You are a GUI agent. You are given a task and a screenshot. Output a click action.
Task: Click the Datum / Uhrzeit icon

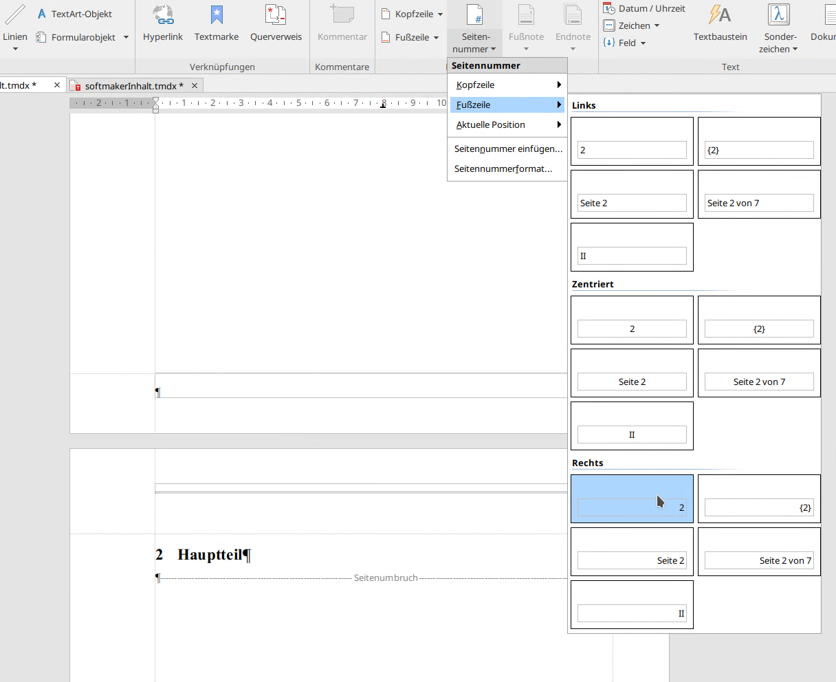(609, 8)
